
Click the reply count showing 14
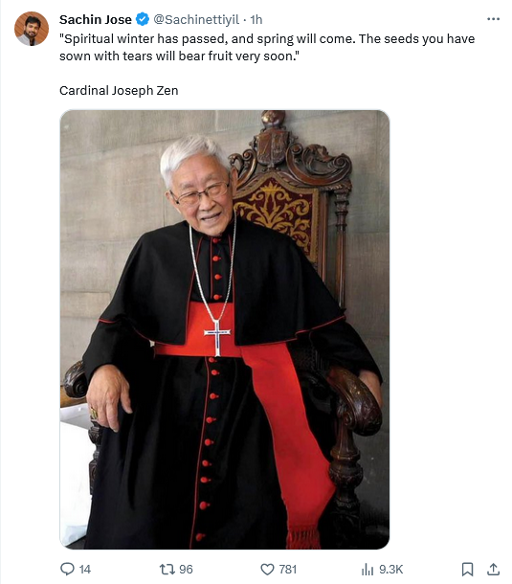point(85,569)
